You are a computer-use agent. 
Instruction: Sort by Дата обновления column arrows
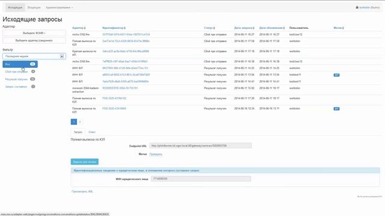coord(284,28)
